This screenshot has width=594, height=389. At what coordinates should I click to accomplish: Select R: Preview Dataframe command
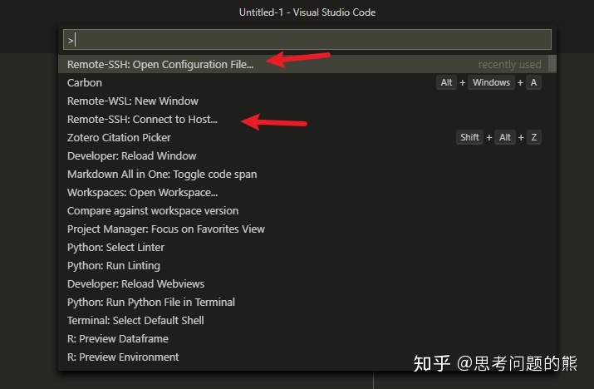(x=307, y=338)
